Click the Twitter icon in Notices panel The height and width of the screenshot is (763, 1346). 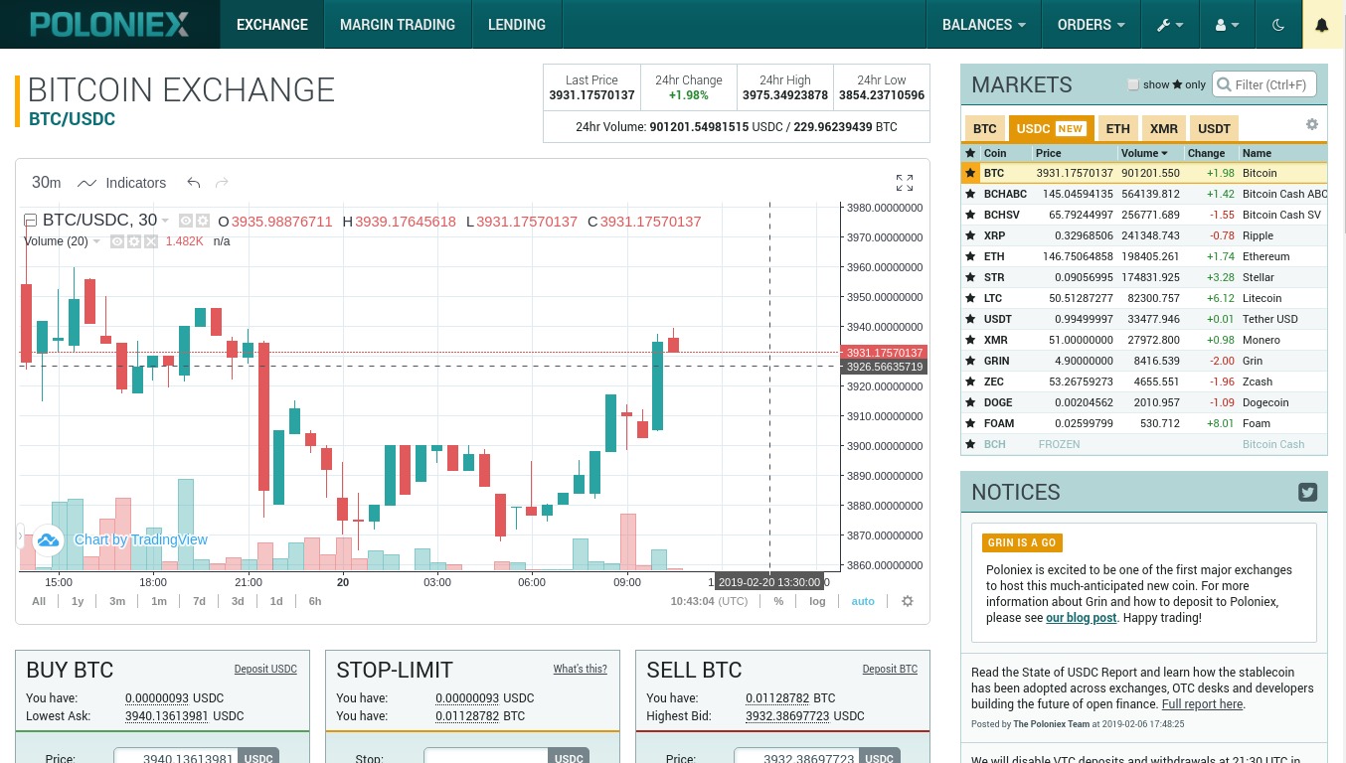coord(1307,492)
